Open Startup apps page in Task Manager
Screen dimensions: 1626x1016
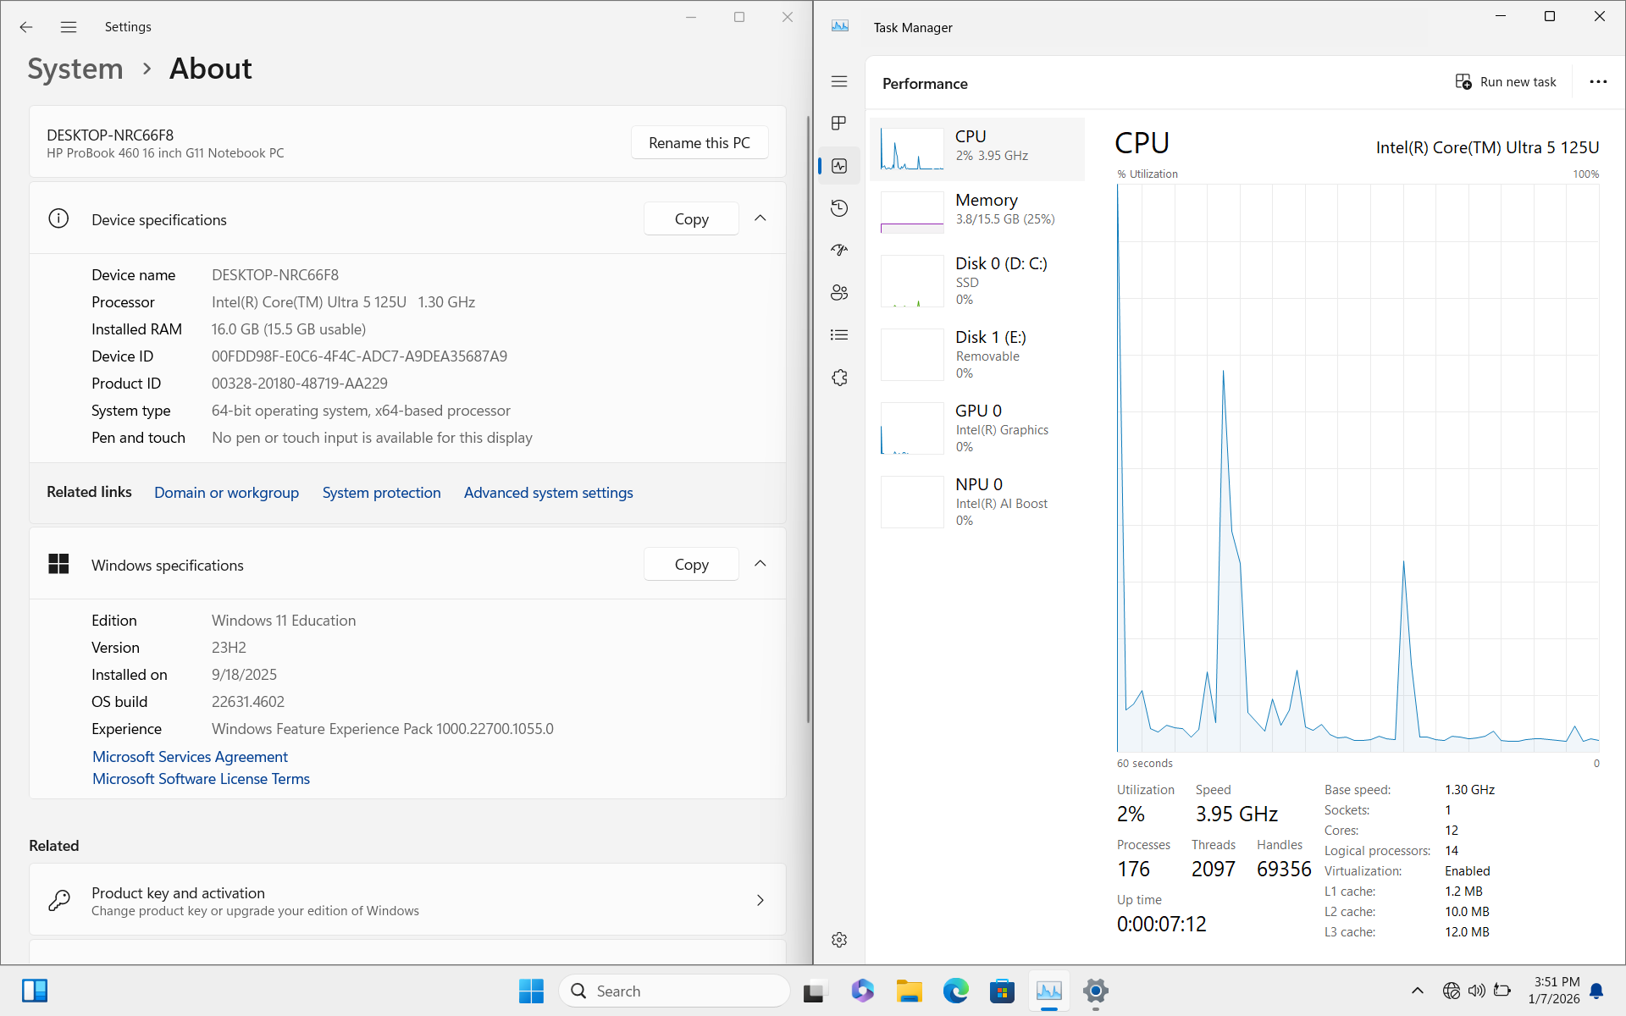(x=839, y=251)
